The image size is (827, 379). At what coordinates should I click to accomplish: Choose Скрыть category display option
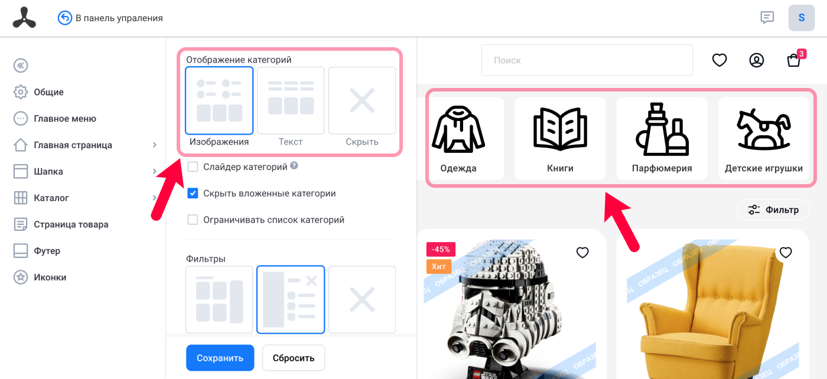click(x=362, y=101)
